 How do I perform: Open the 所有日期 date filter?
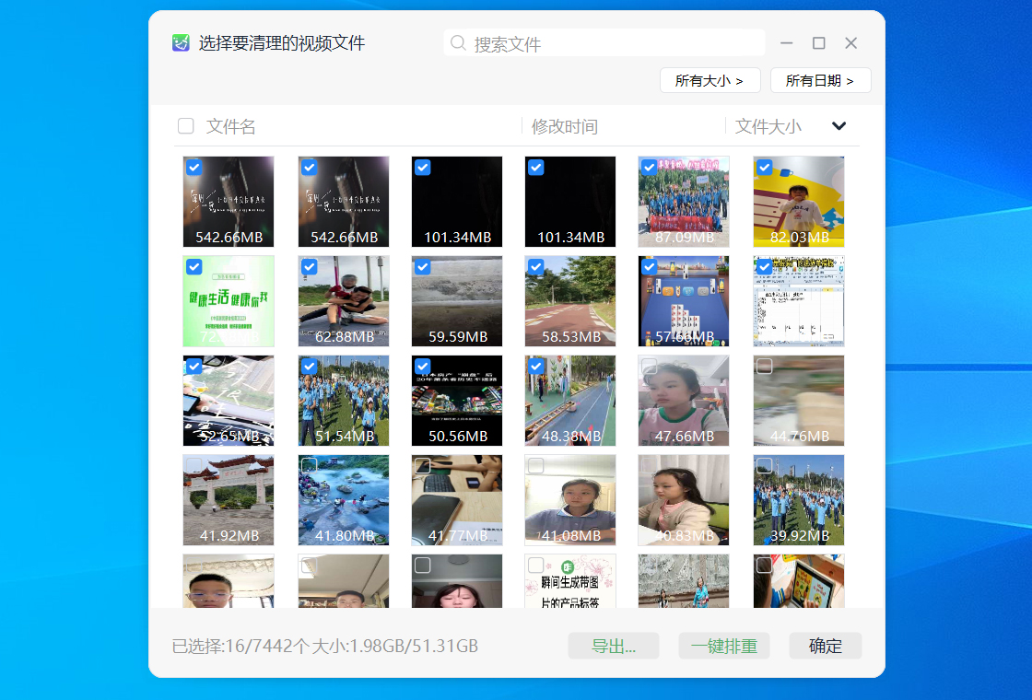[x=820, y=80]
